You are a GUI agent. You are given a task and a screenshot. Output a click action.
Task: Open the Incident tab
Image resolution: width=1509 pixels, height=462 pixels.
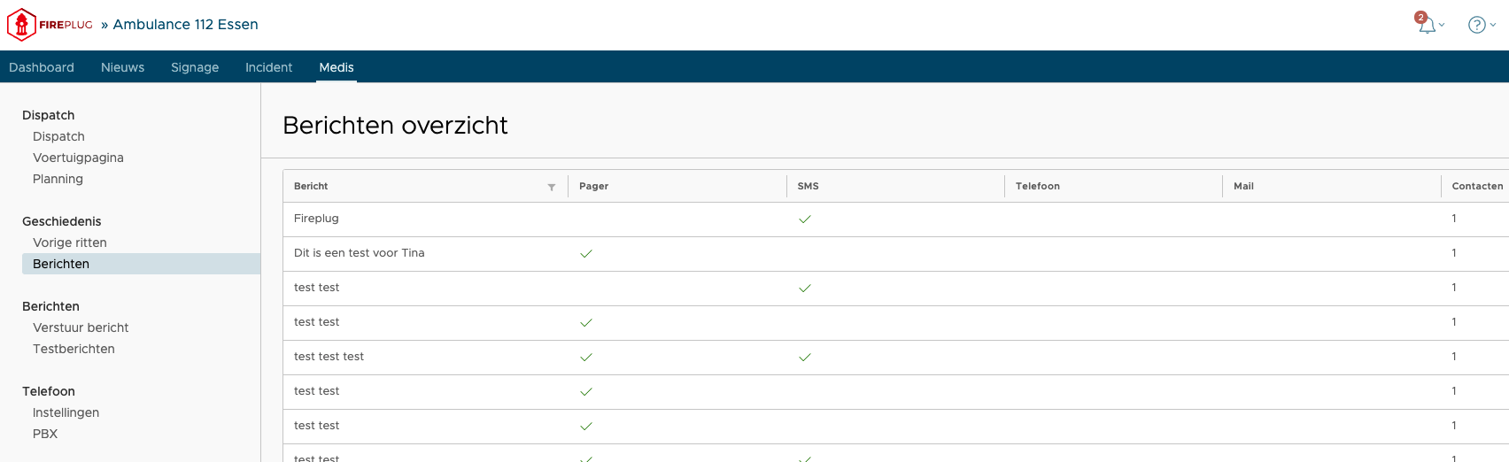[x=268, y=67]
